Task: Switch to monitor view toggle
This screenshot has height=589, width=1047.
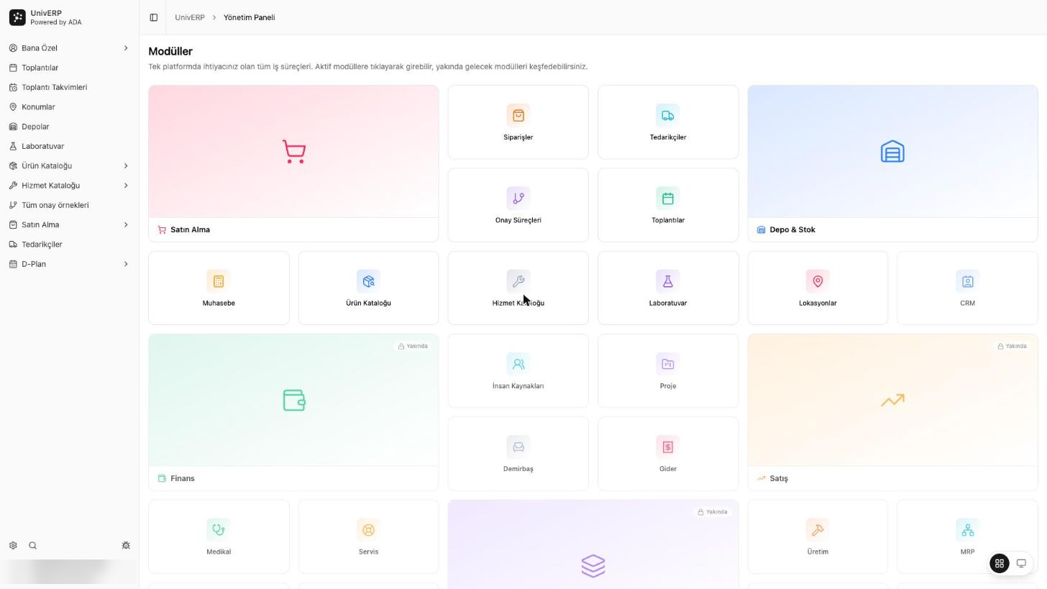Action: [1020, 564]
